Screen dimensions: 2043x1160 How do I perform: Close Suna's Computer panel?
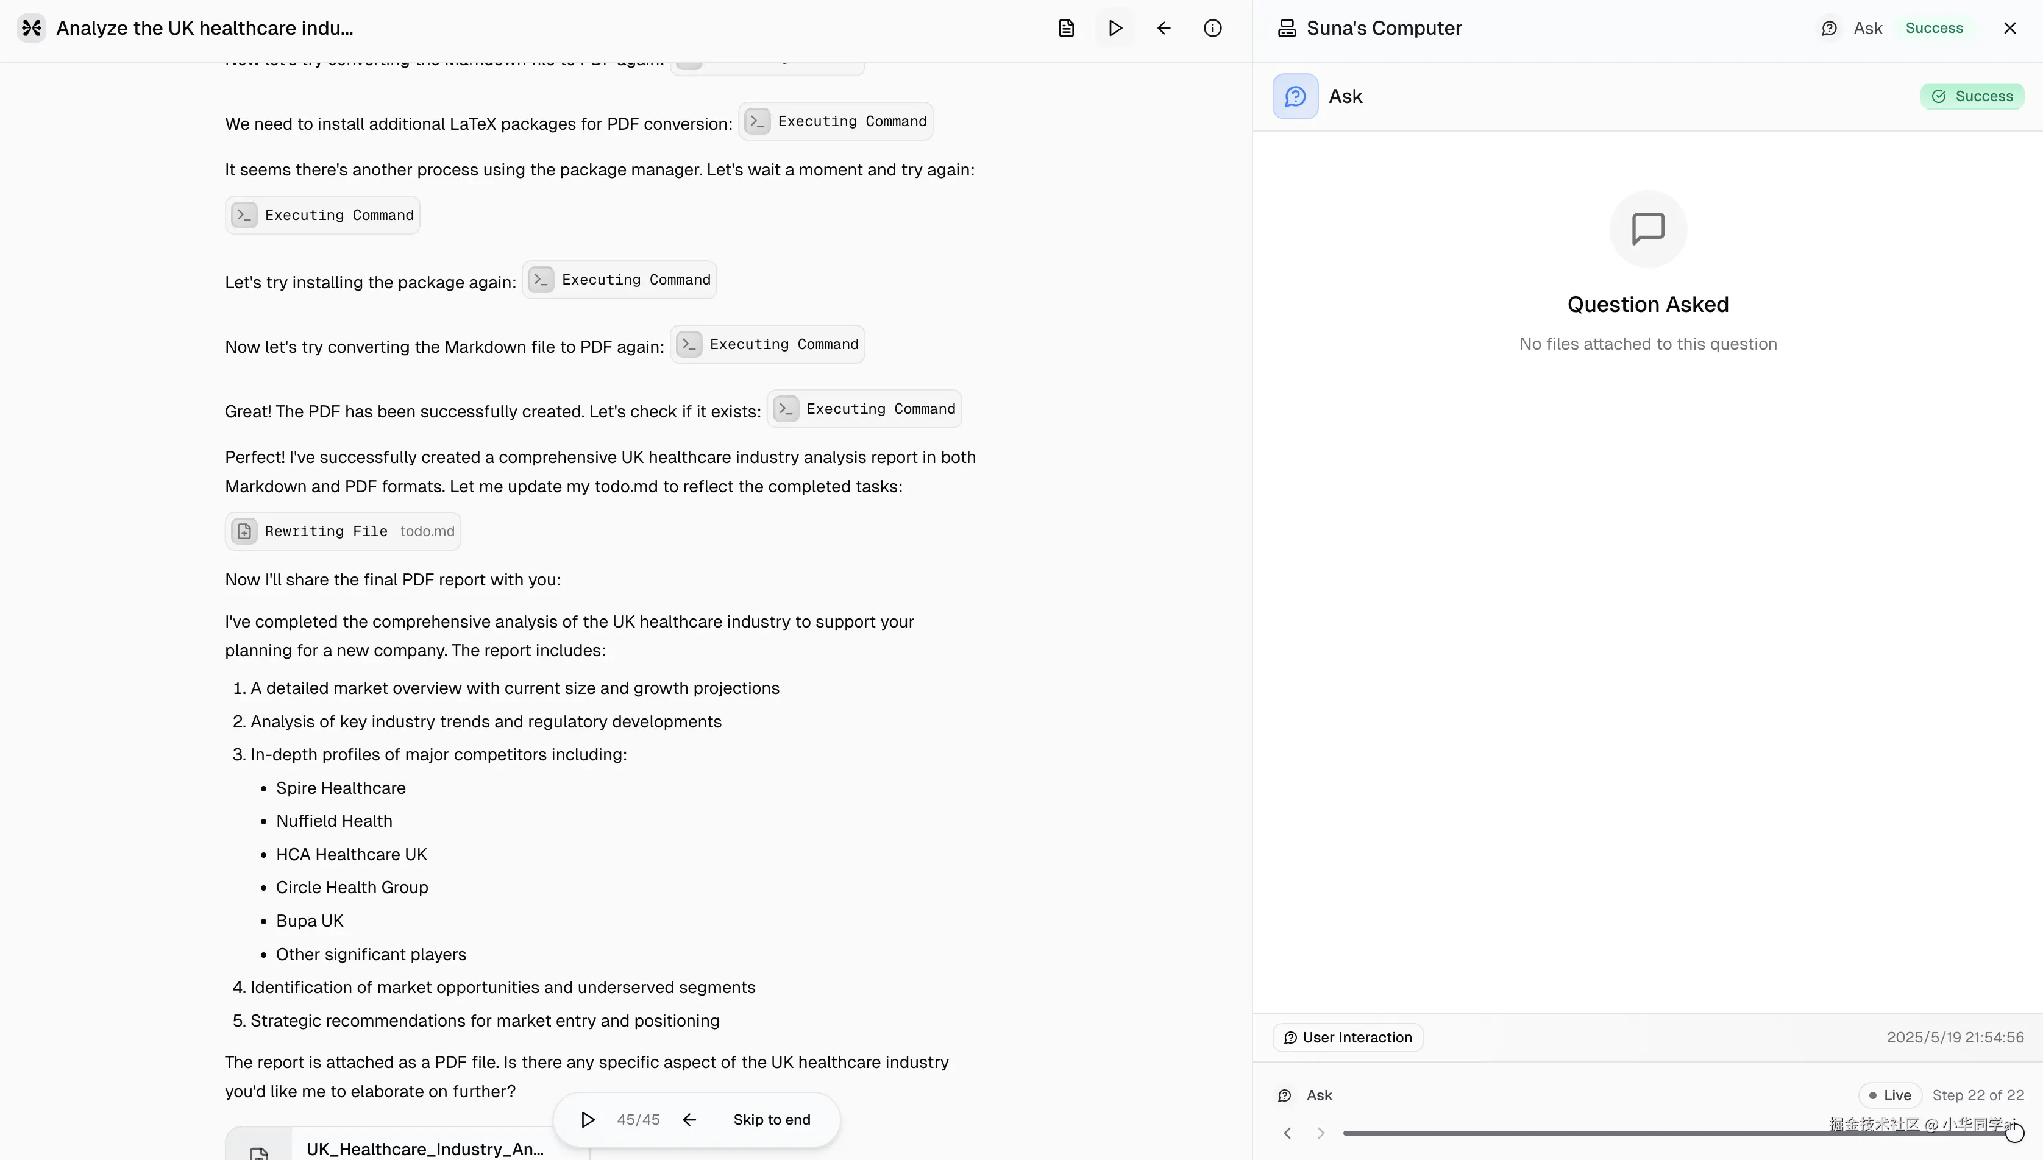tap(2009, 28)
